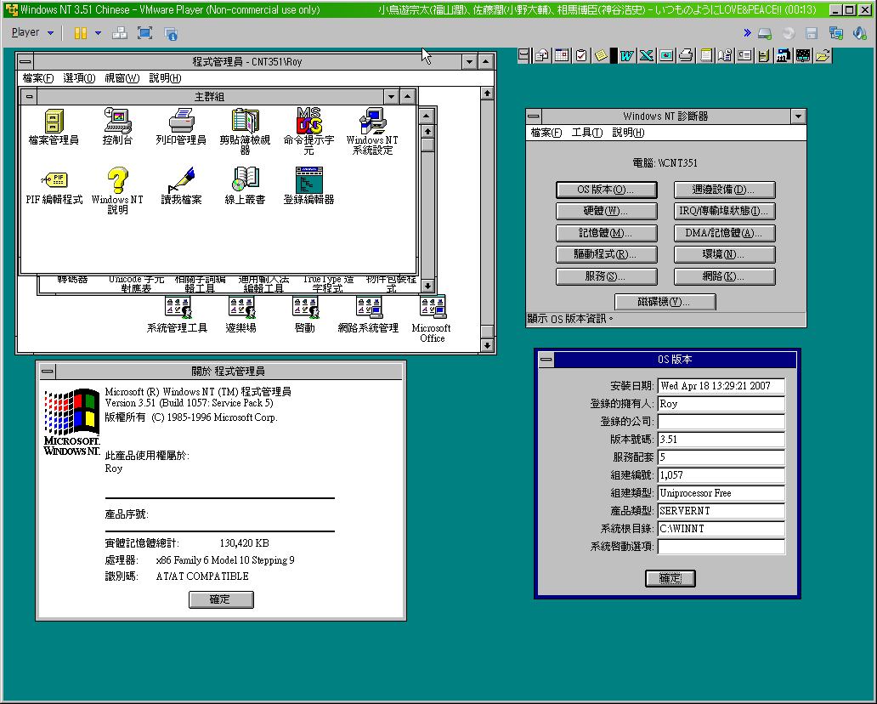Click the 驅動程式(R)... button

[x=606, y=254]
